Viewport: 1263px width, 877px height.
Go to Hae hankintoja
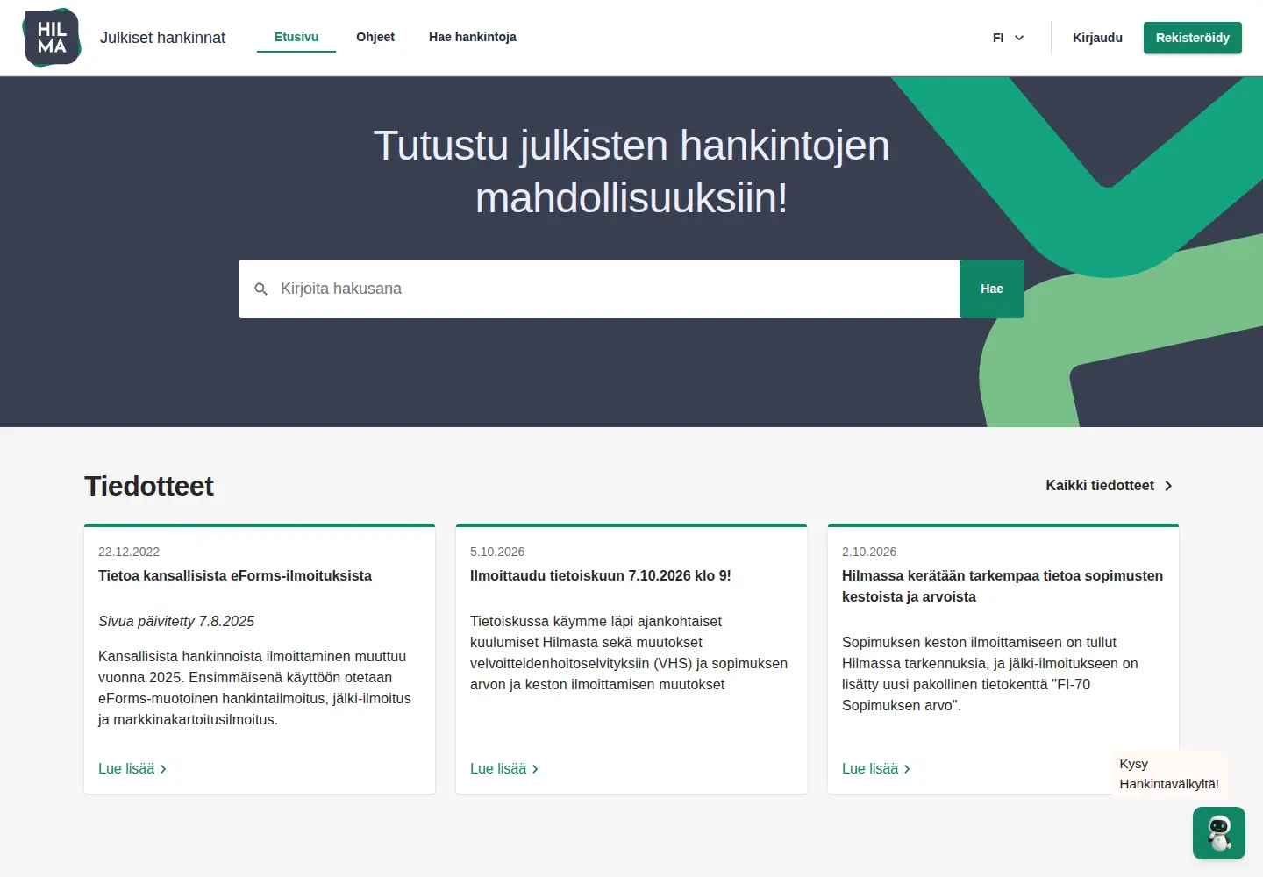click(473, 37)
